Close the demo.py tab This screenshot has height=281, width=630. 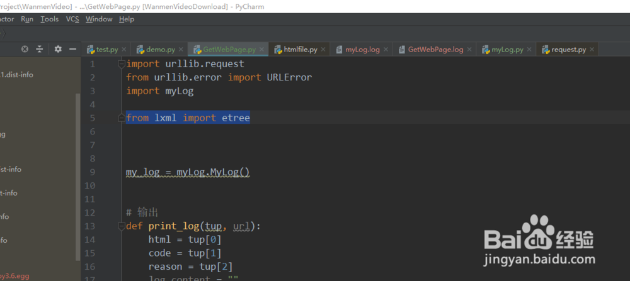pos(181,50)
